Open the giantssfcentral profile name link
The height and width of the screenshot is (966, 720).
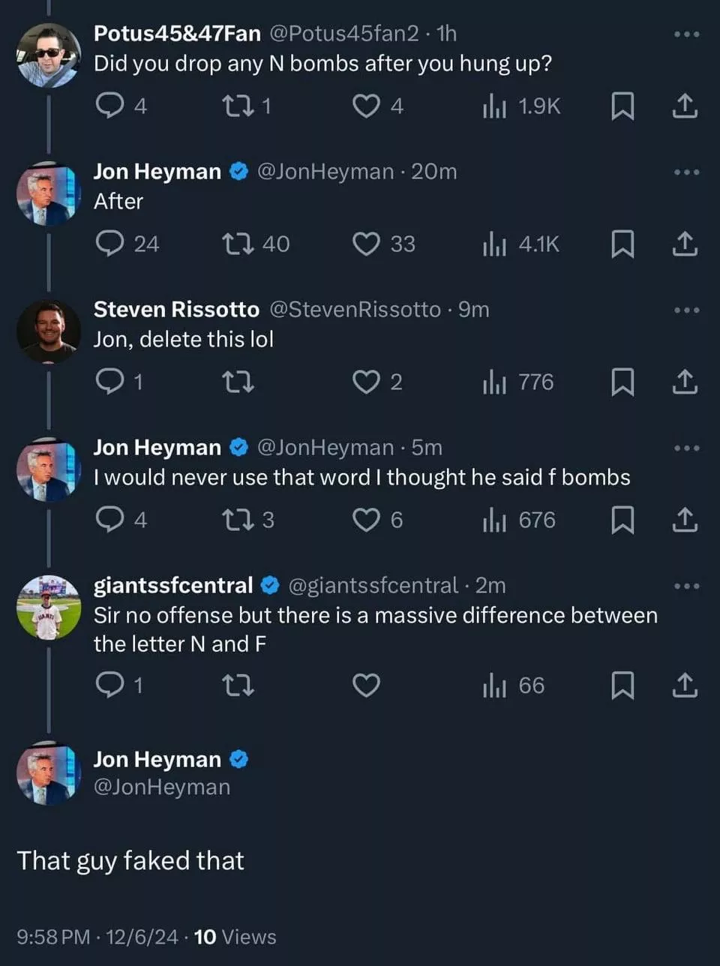pyautogui.click(x=173, y=585)
